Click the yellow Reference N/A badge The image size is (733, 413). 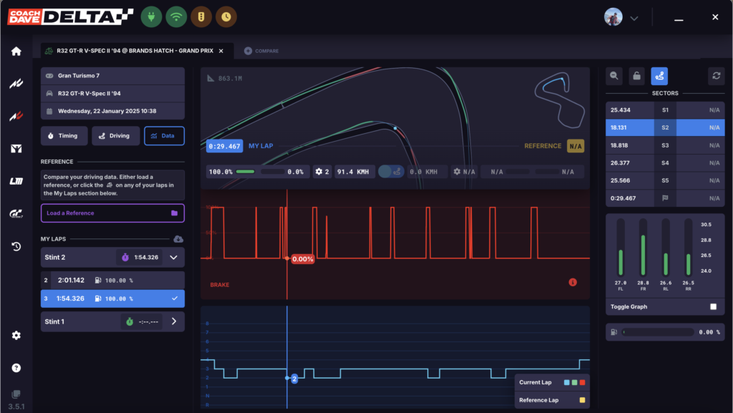pos(576,146)
